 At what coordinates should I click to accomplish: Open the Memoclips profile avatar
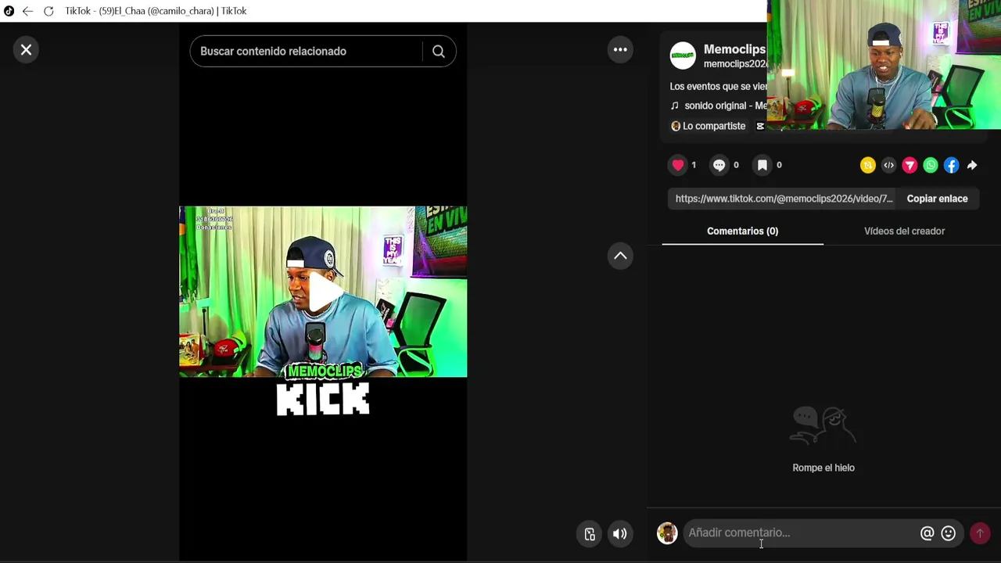click(683, 56)
